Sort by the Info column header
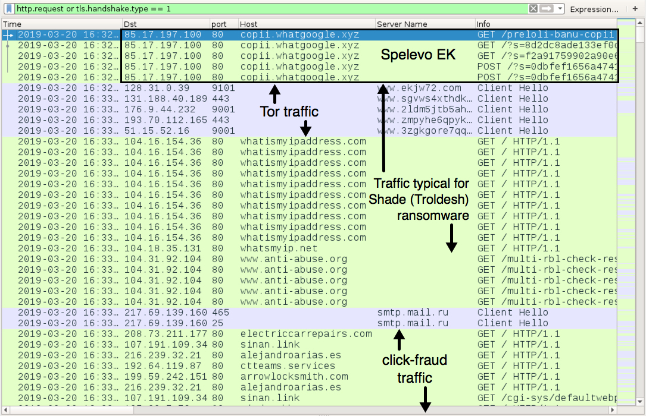The image size is (646, 416). pyautogui.click(x=546, y=24)
